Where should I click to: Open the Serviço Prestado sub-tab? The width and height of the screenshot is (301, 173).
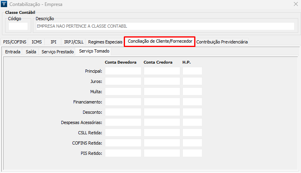click(x=58, y=52)
